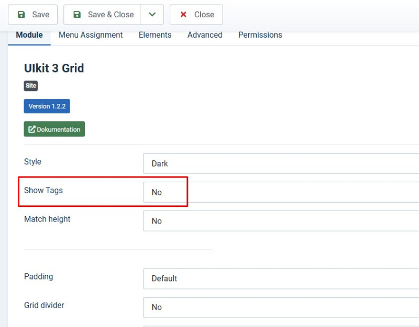The height and width of the screenshot is (327, 419).
Task: Click the red X Close icon
Action: tap(183, 15)
